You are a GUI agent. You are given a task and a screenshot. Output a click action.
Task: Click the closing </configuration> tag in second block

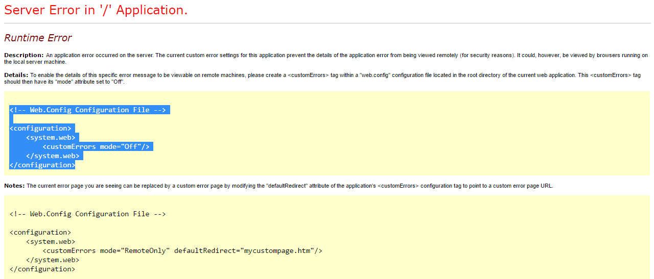42,269
